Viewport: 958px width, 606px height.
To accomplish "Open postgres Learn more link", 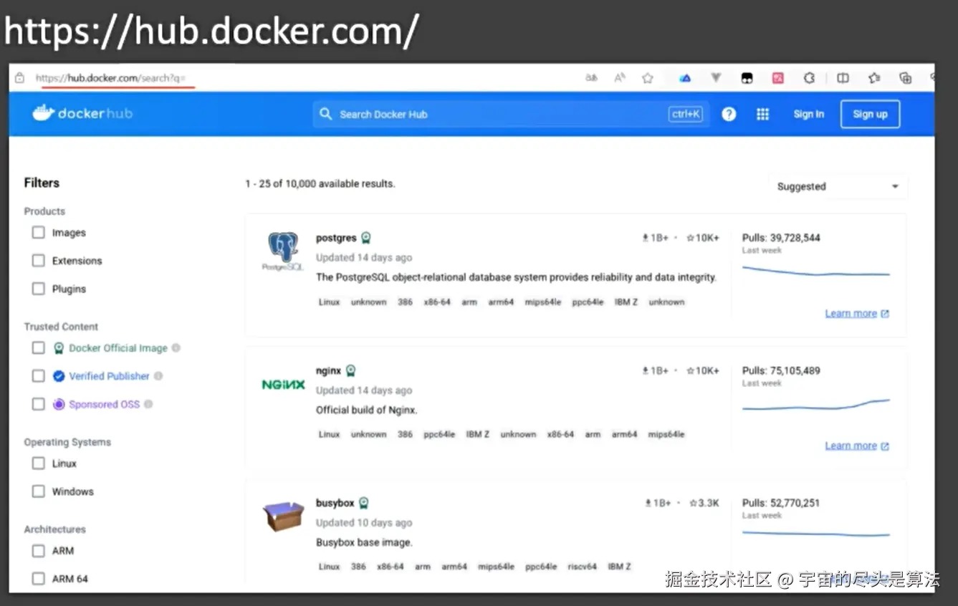I will pos(857,314).
